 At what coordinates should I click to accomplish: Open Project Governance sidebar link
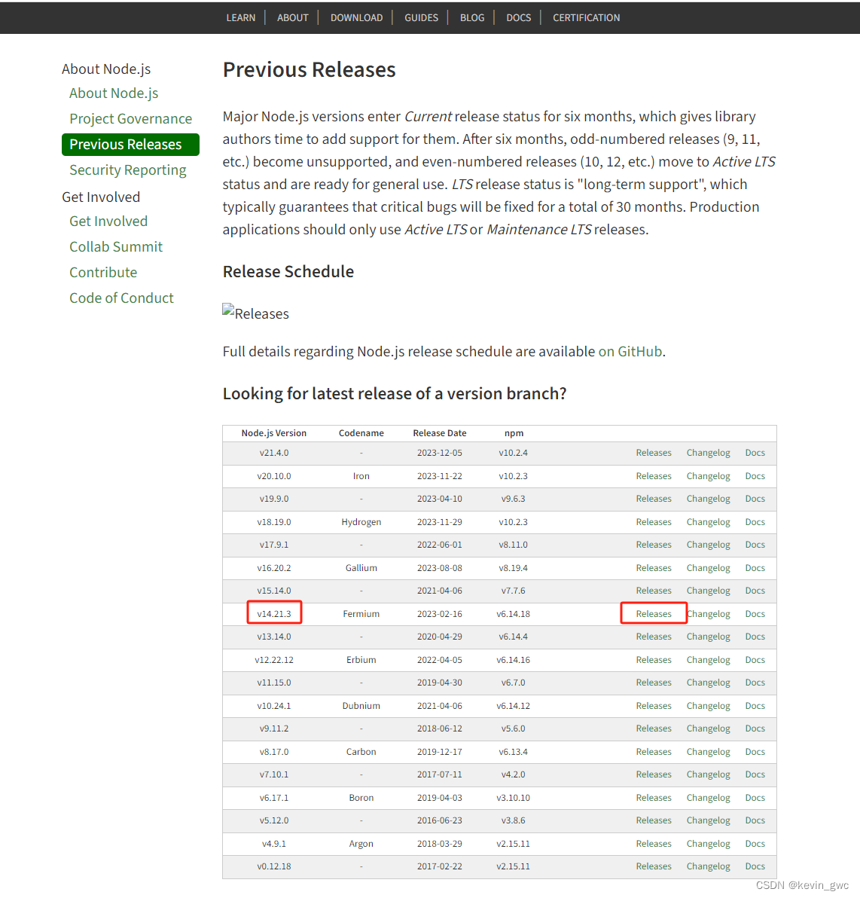point(130,118)
